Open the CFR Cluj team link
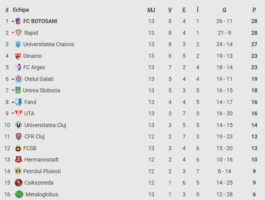 pyautogui.click(x=34, y=137)
